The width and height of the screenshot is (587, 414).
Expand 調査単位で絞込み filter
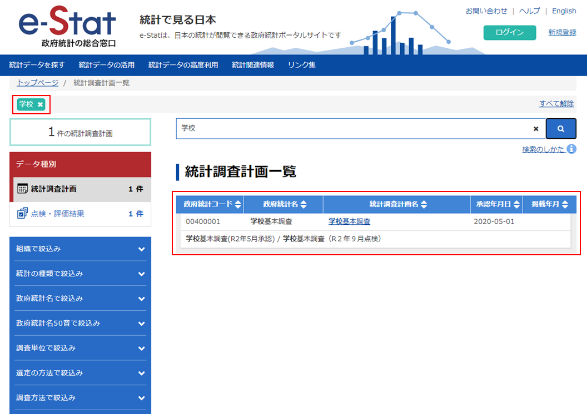(x=80, y=348)
